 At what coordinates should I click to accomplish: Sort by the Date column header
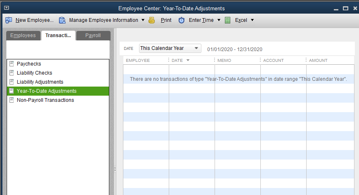177,61
